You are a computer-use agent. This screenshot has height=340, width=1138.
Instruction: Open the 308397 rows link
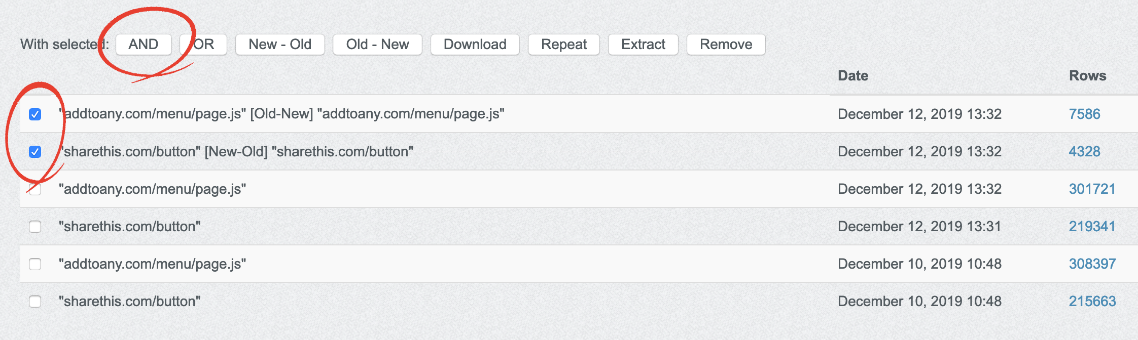(x=1092, y=264)
